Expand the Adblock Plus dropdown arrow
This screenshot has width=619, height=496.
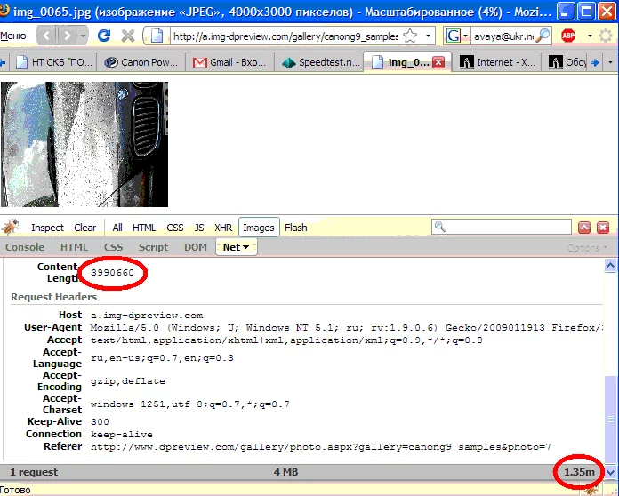coord(590,36)
